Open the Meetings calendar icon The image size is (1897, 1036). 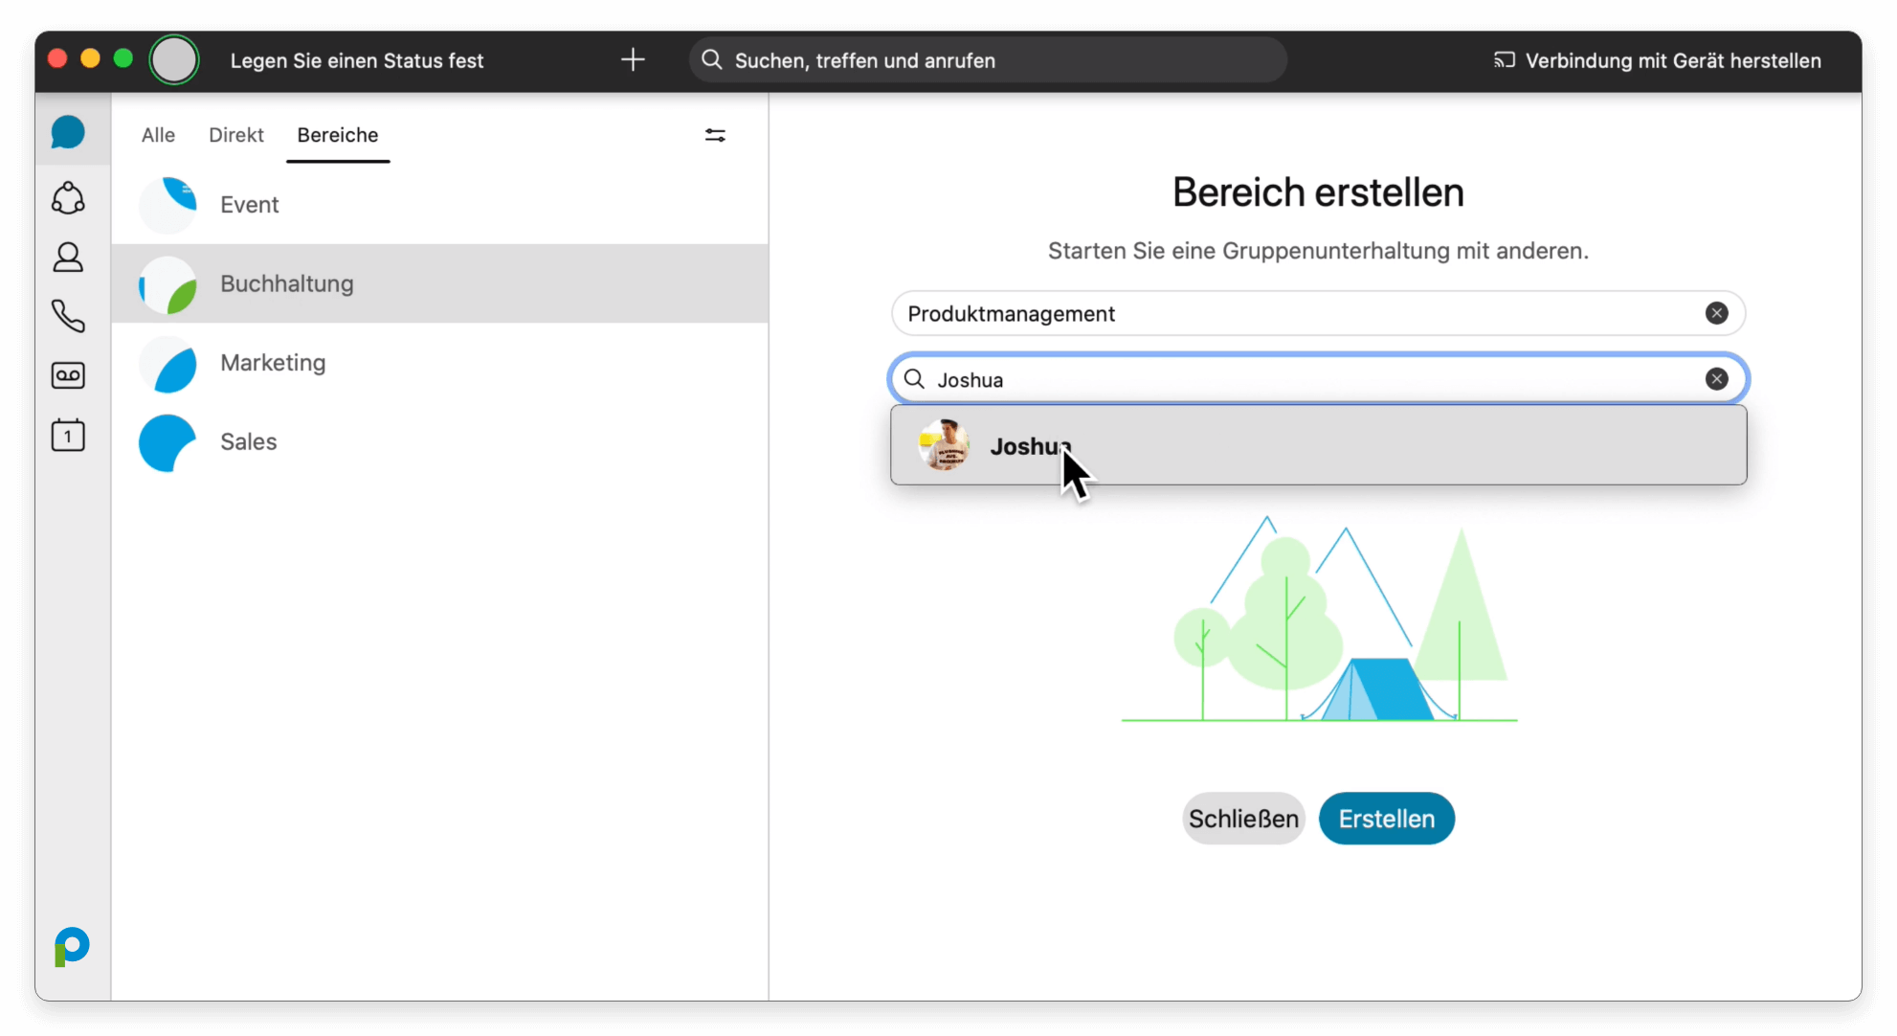click(68, 436)
